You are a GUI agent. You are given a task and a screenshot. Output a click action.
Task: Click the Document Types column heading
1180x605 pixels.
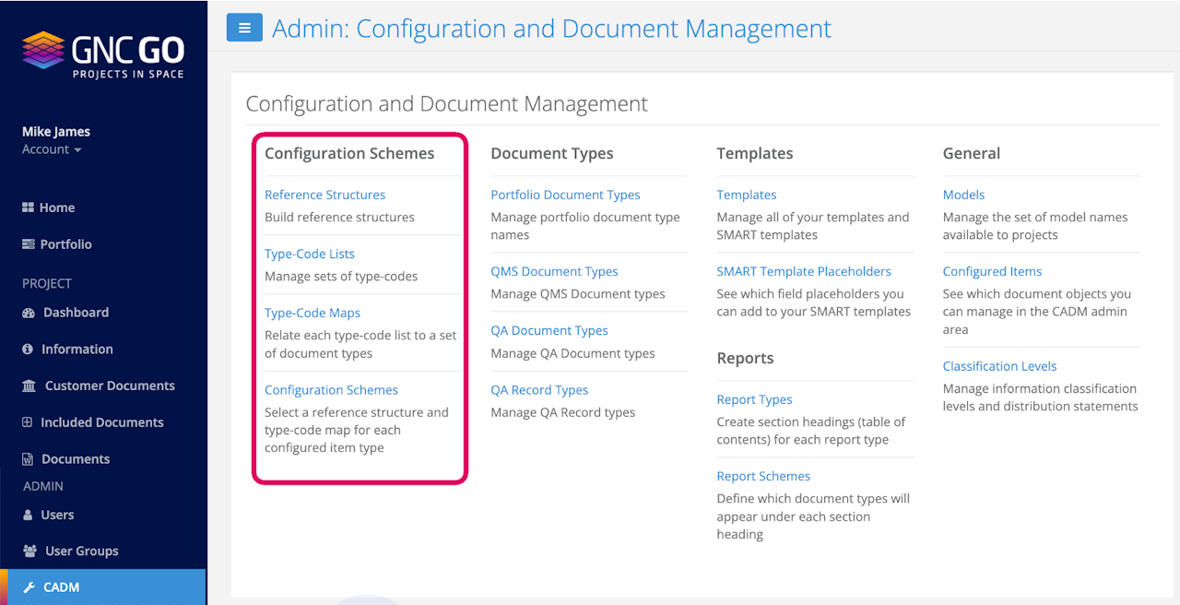click(551, 153)
